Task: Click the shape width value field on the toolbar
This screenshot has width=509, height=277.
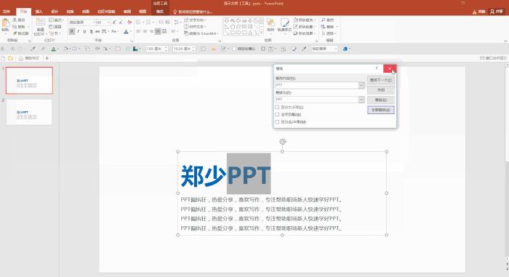Action: pyautogui.click(x=183, y=49)
